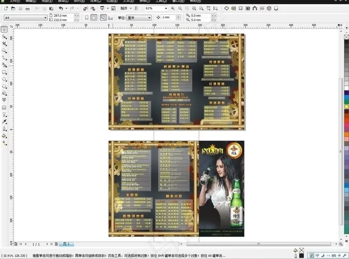Choose the Rectangle tool
The width and height of the screenshot is (349, 259).
(4, 72)
